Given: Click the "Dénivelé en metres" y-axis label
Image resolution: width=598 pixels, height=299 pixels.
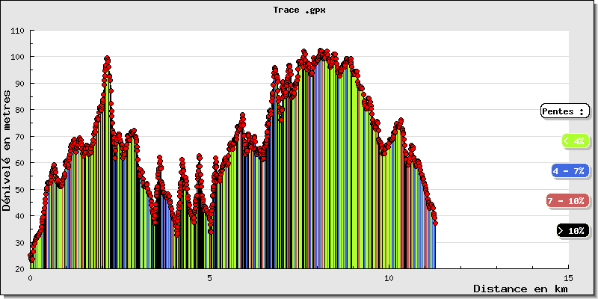Looking at the screenshot, I should [x=7, y=149].
